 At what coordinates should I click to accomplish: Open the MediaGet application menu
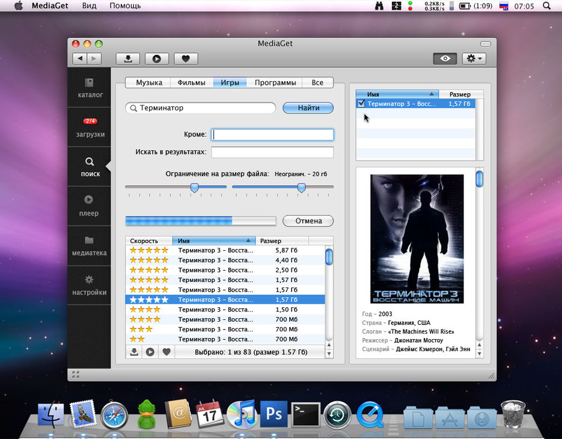coord(50,6)
